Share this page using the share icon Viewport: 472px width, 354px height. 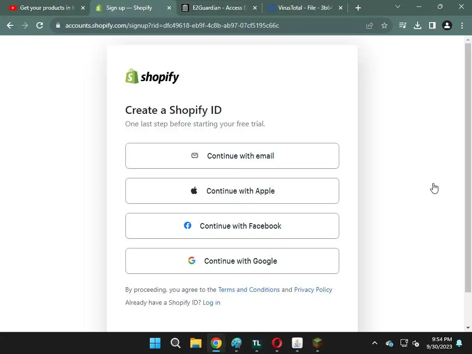click(x=370, y=26)
